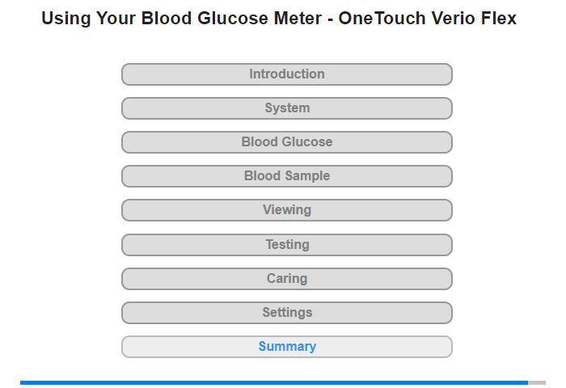The height and width of the screenshot is (388, 566).
Task: Open the Blood Sample chapter
Action: (286, 176)
